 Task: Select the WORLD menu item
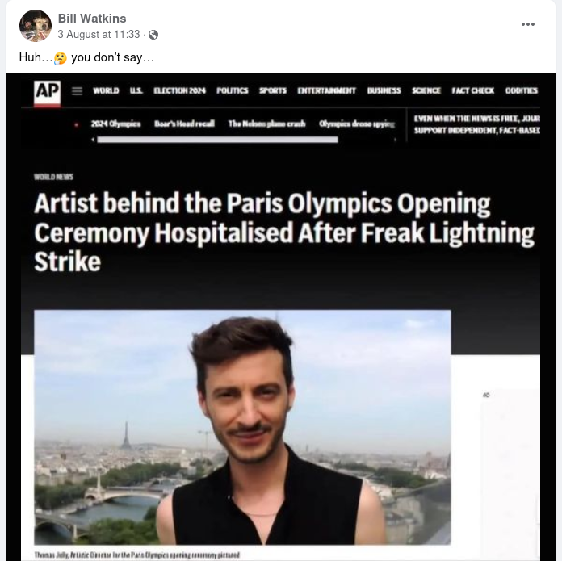106,90
